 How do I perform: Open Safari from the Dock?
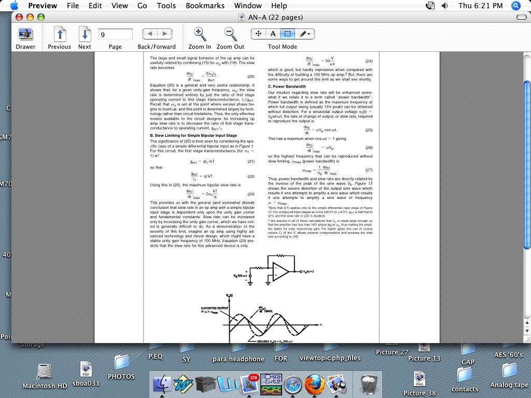(292, 385)
